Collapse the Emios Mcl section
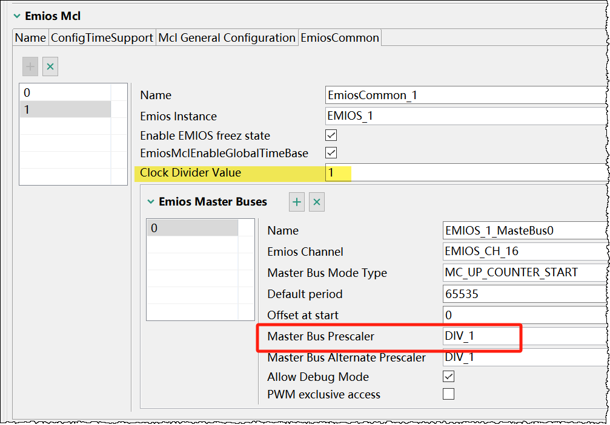Viewport: 610px width, 425px height. pyautogui.click(x=17, y=16)
